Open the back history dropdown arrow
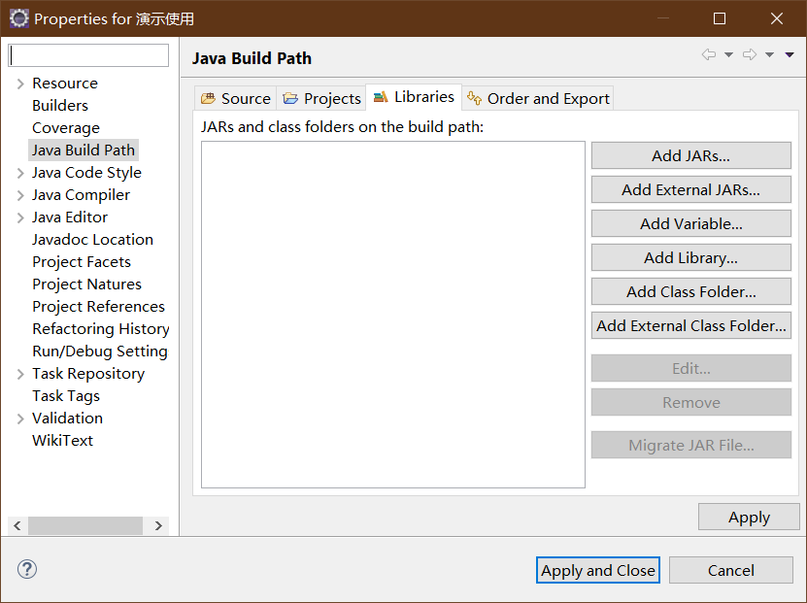 [728, 54]
